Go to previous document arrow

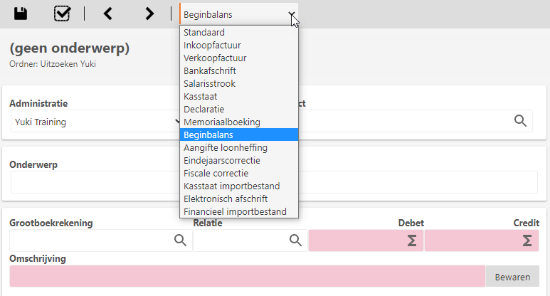(108, 13)
